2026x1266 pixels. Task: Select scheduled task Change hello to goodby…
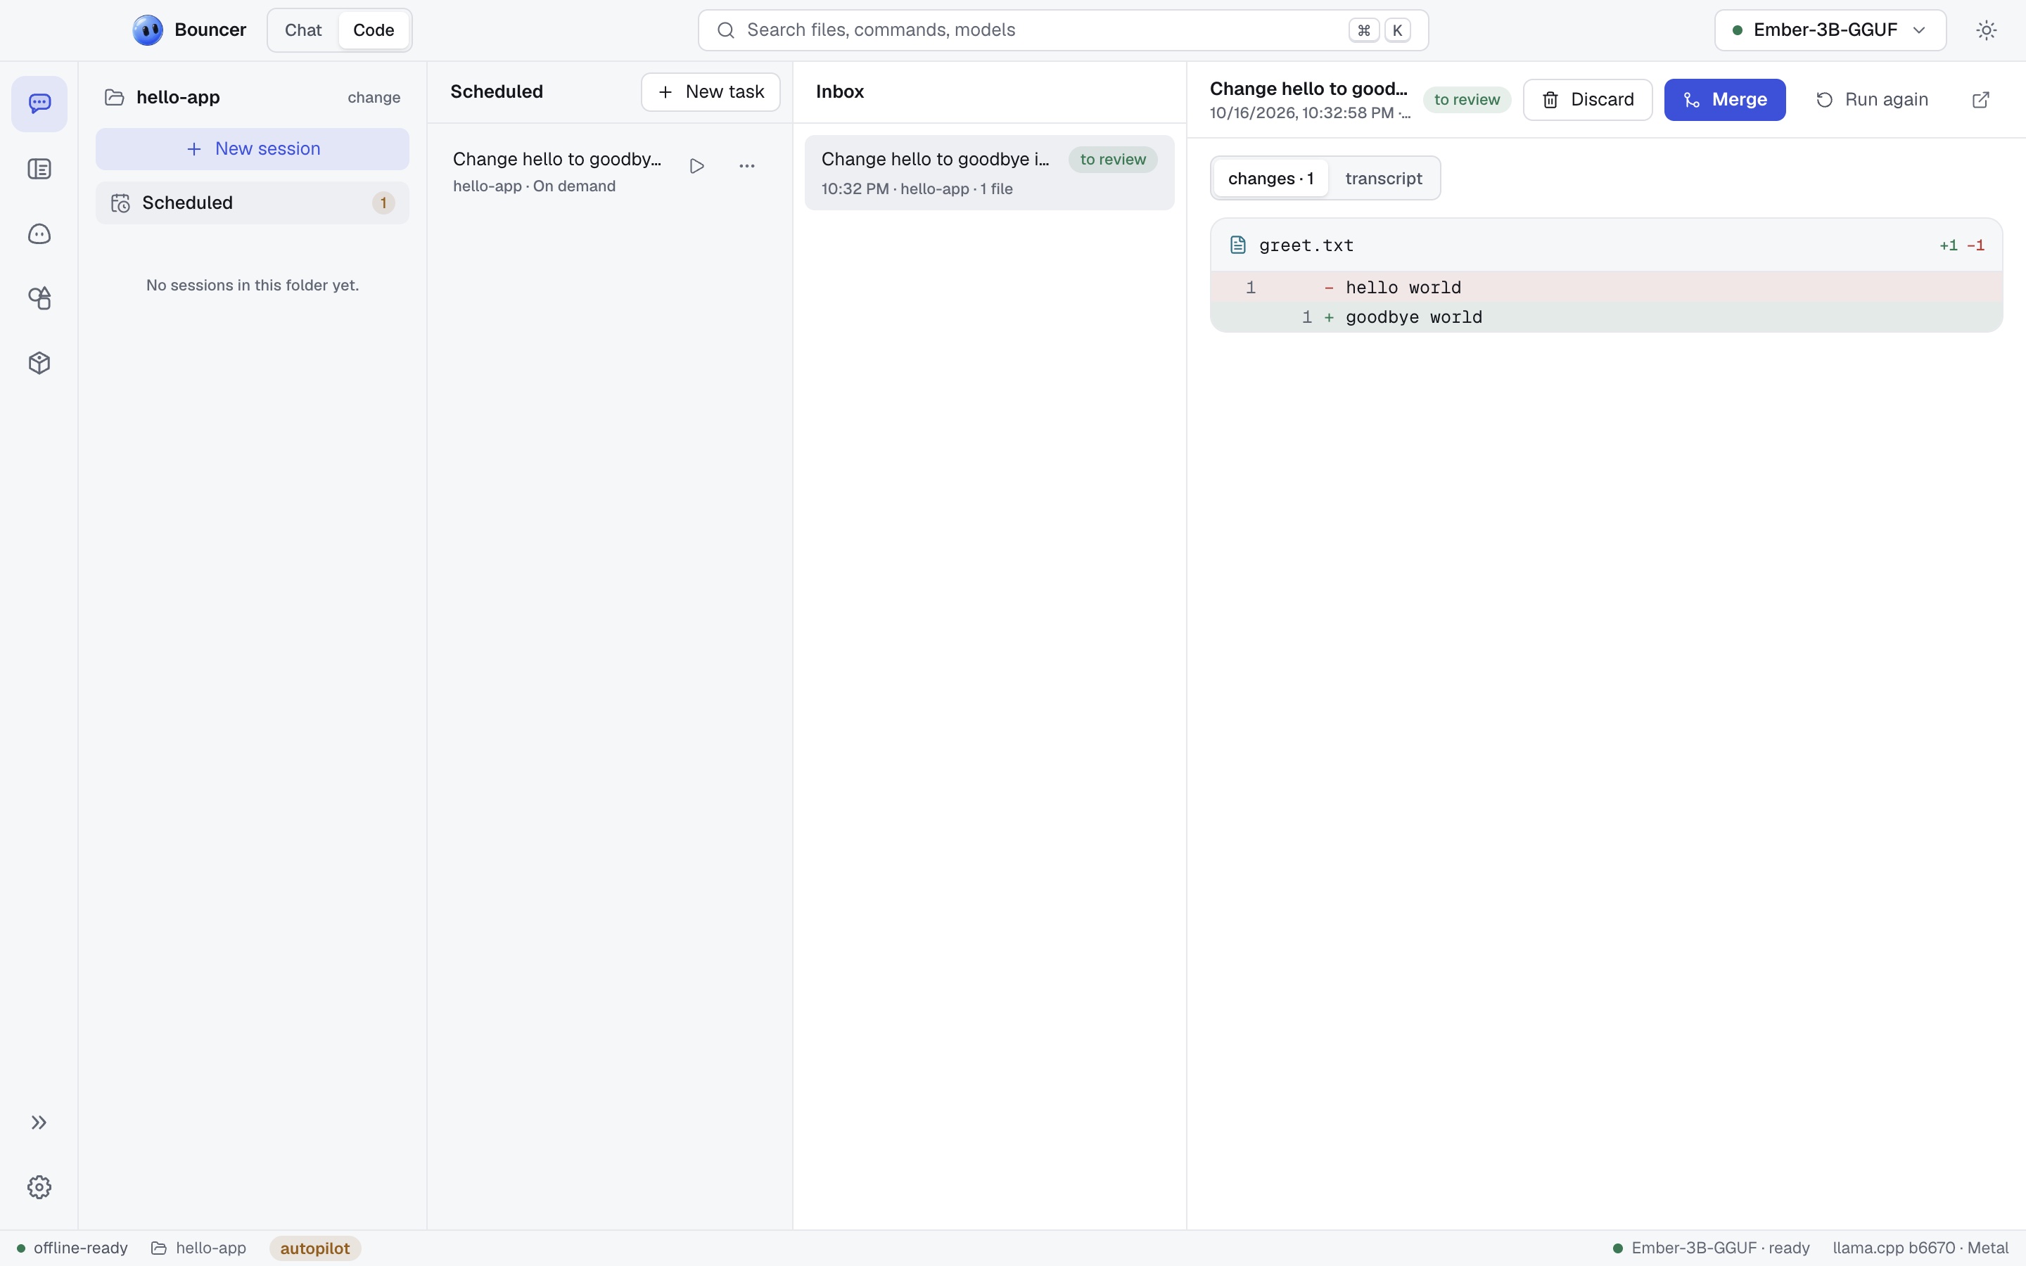(x=556, y=172)
